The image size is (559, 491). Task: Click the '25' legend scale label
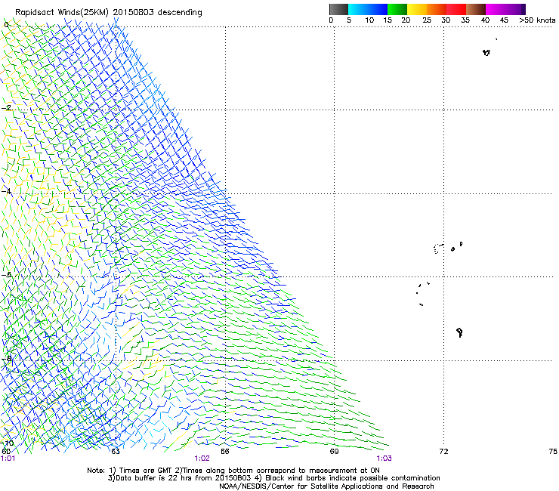(426, 20)
